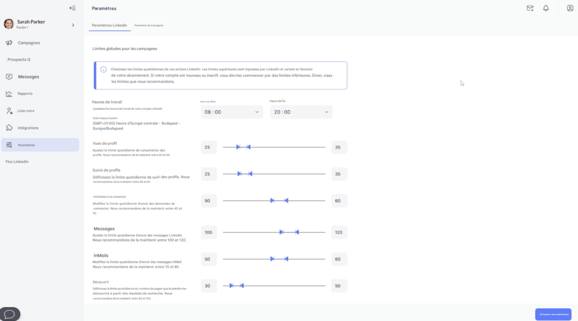Expand the Sarah Parker account chevron

[73, 25]
